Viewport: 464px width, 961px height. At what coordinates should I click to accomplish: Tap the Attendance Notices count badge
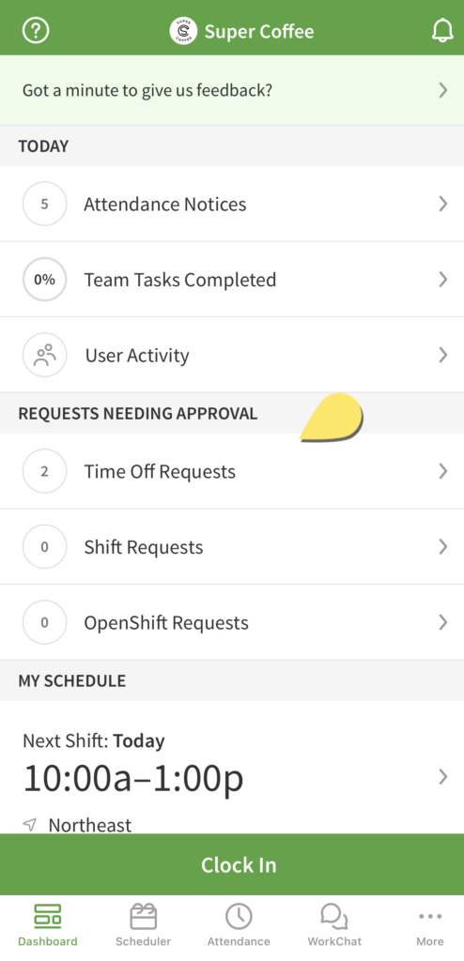[x=44, y=204]
